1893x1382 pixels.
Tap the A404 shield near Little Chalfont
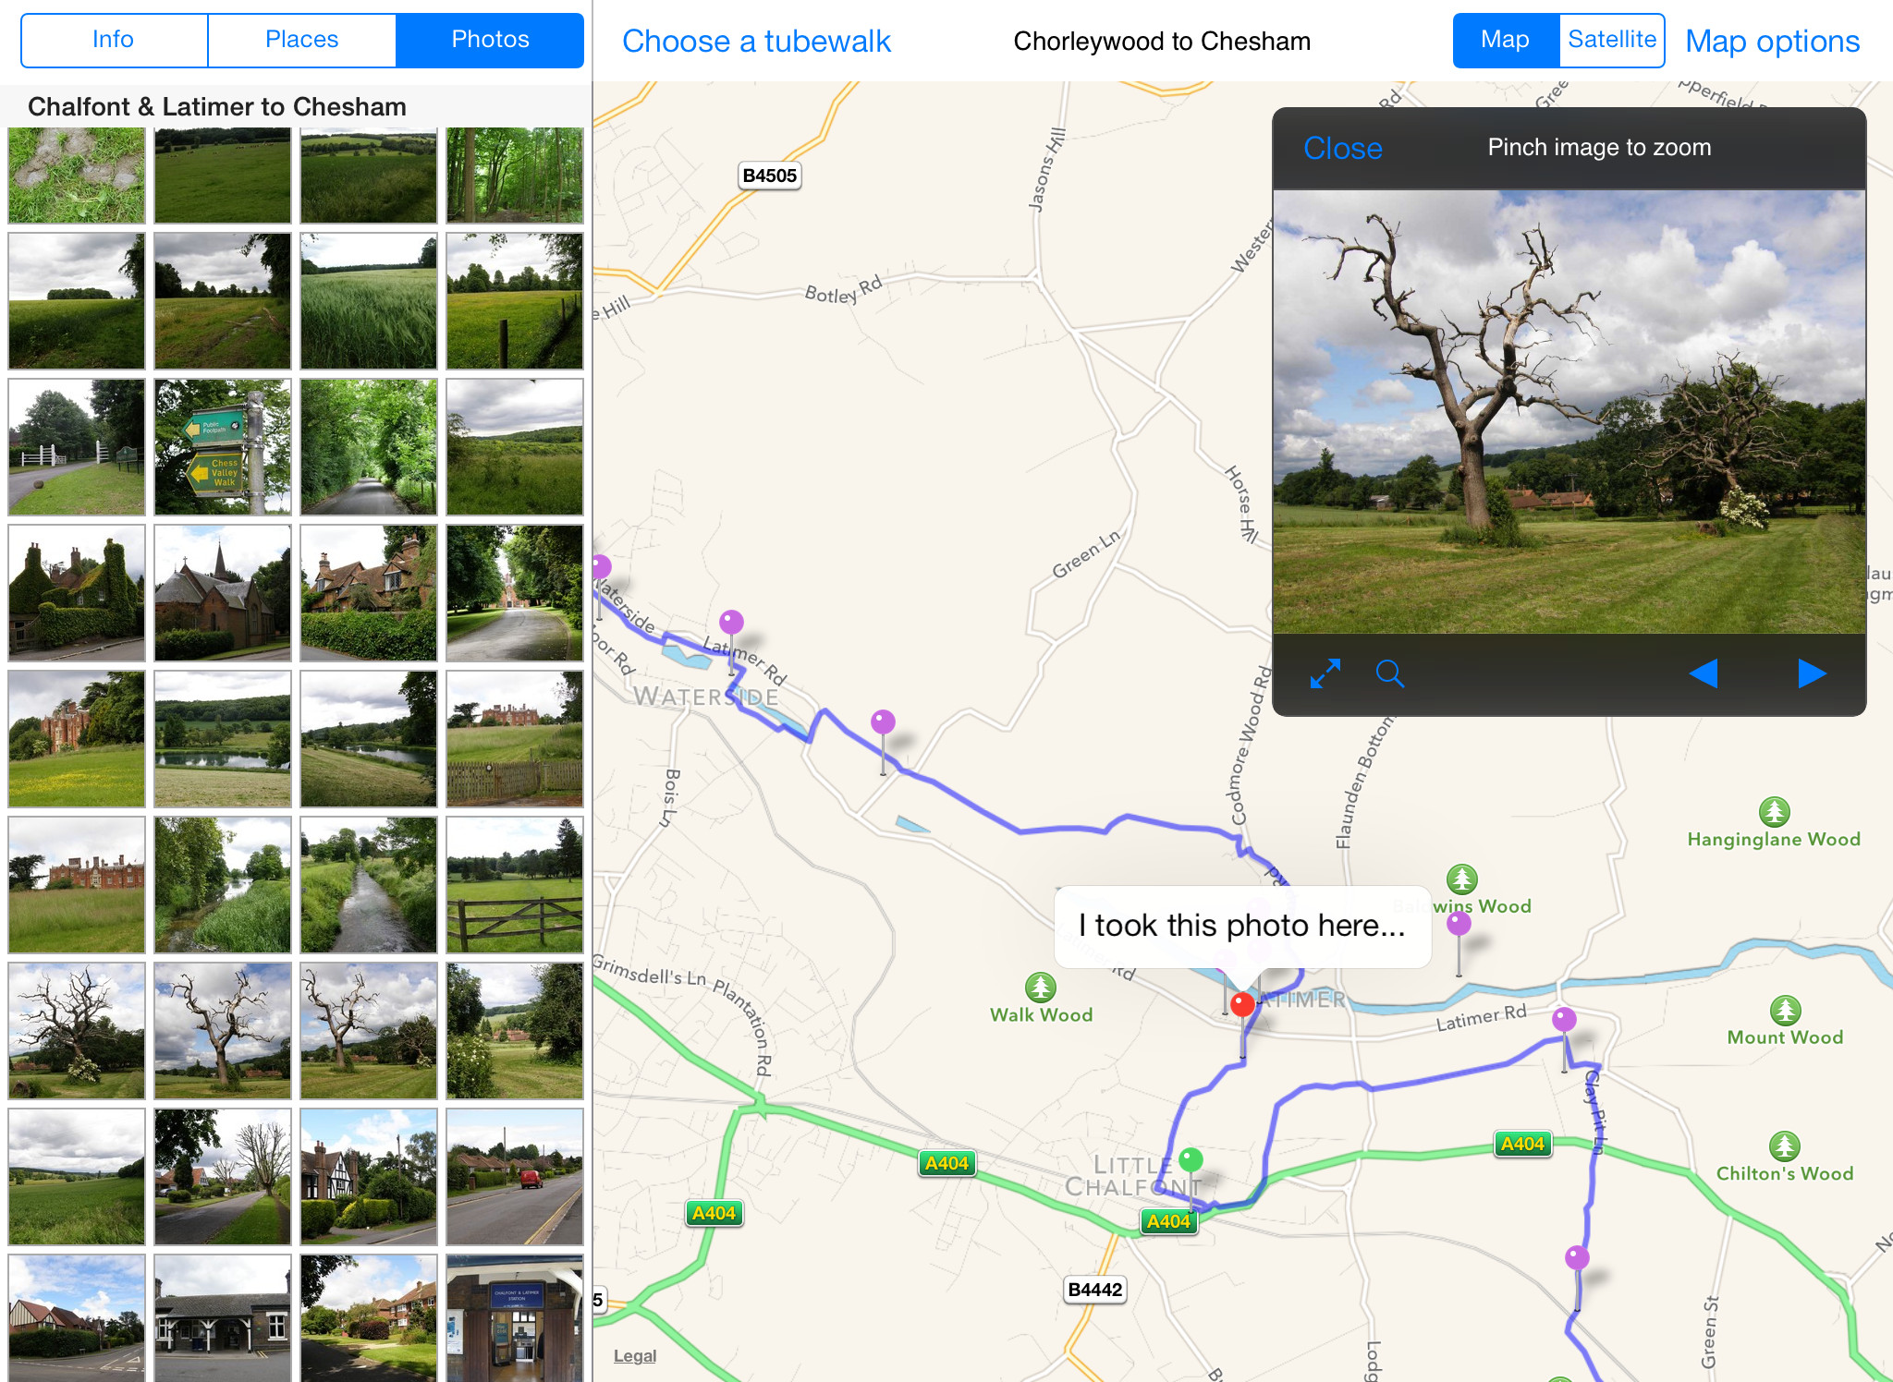tap(1168, 1221)
